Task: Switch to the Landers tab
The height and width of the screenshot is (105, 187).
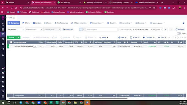Action: click(37, 23)
